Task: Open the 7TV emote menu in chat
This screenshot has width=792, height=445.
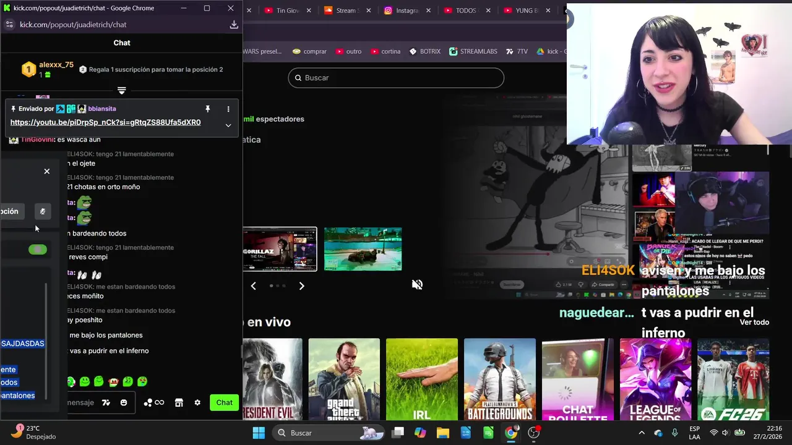Action: pyautogui.click(x=106, y=402)
